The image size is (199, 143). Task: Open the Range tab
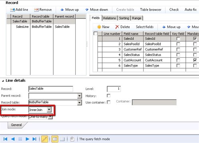[137, 18]
